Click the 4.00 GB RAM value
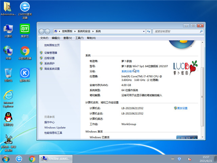Image resolution: width=217 pixels, height=163 pixels. tap(126, 85)
